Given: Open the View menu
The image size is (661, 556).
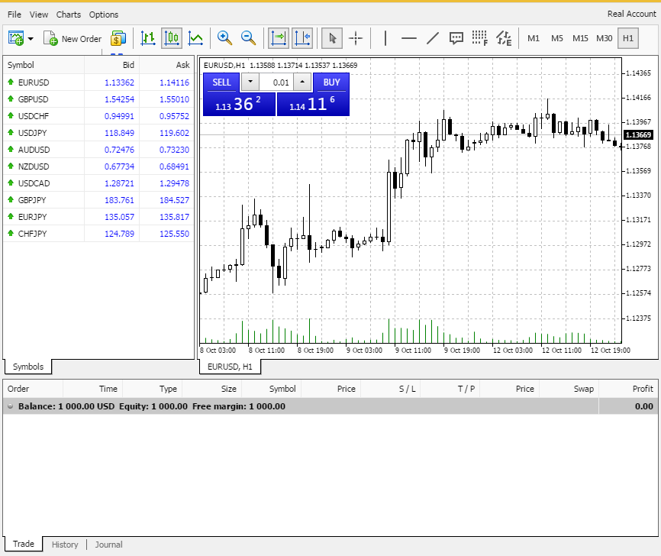Looking at the screenshot, I should click(x=39, y=15).
